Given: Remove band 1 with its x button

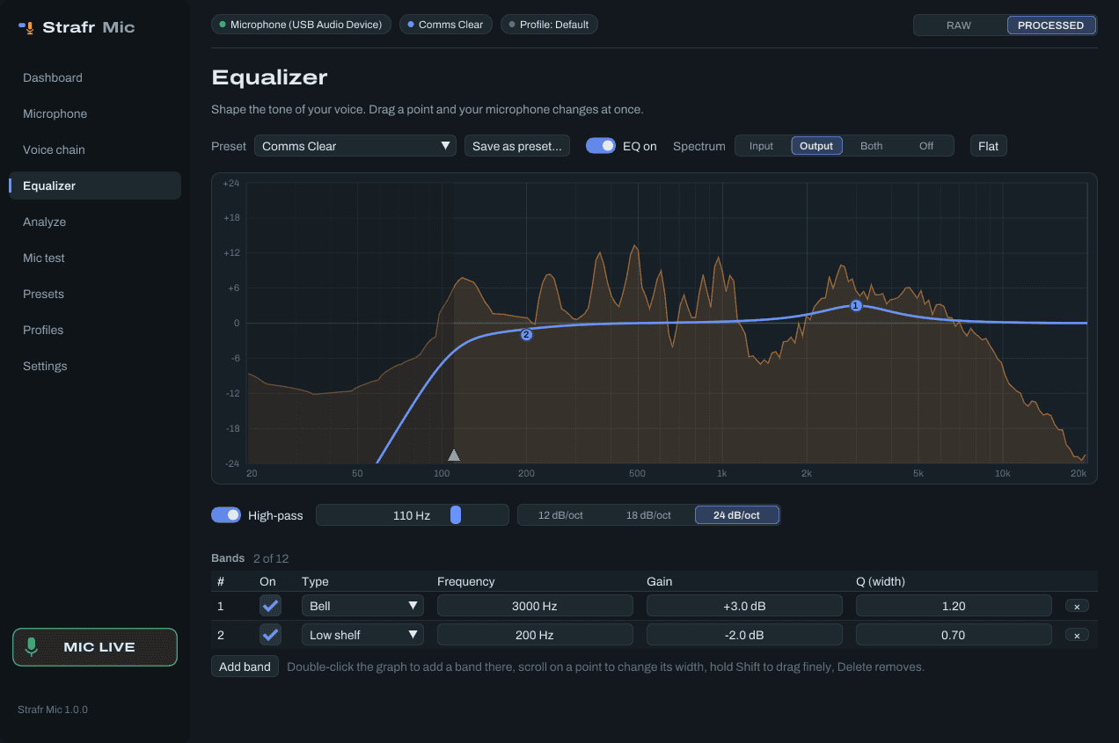Looking at the screenshot, I should tap(1077, 606).
